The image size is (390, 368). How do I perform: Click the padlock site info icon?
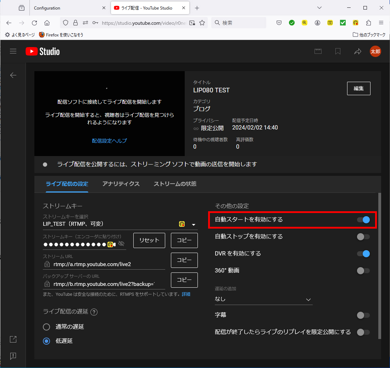click(76, 23)
